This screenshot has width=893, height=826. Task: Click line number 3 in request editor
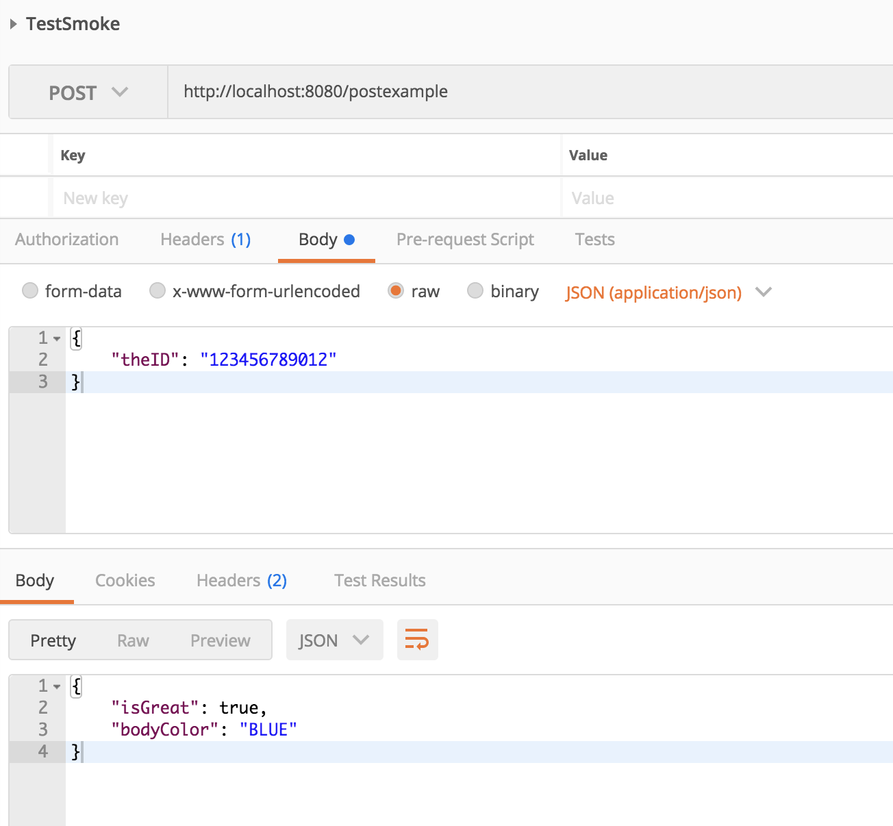click(x=43, y=381)
